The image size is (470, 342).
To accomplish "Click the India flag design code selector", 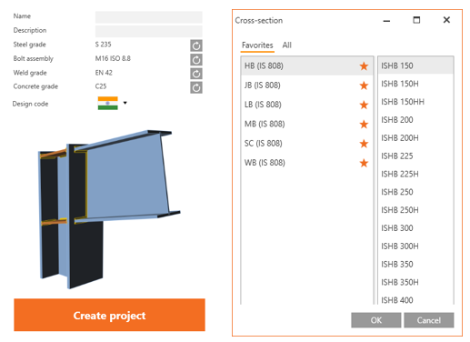I will point(107,103).
